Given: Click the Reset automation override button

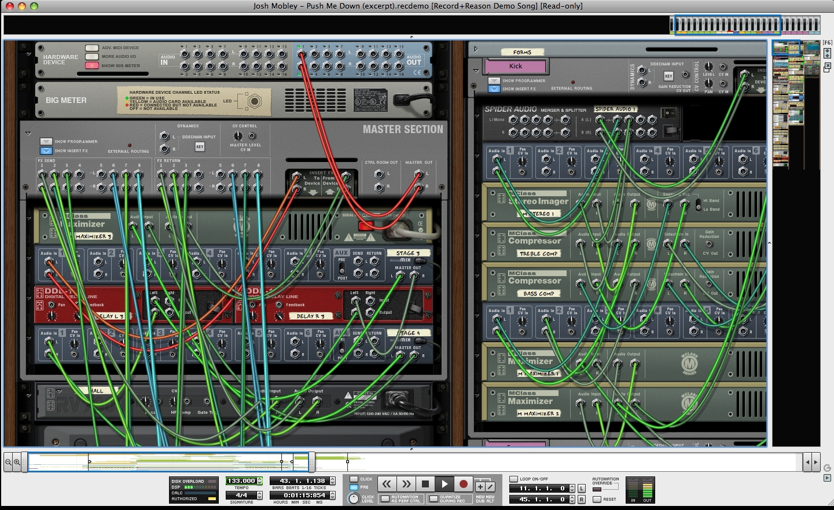Looking at the screenshot, I should click(597, 499).
